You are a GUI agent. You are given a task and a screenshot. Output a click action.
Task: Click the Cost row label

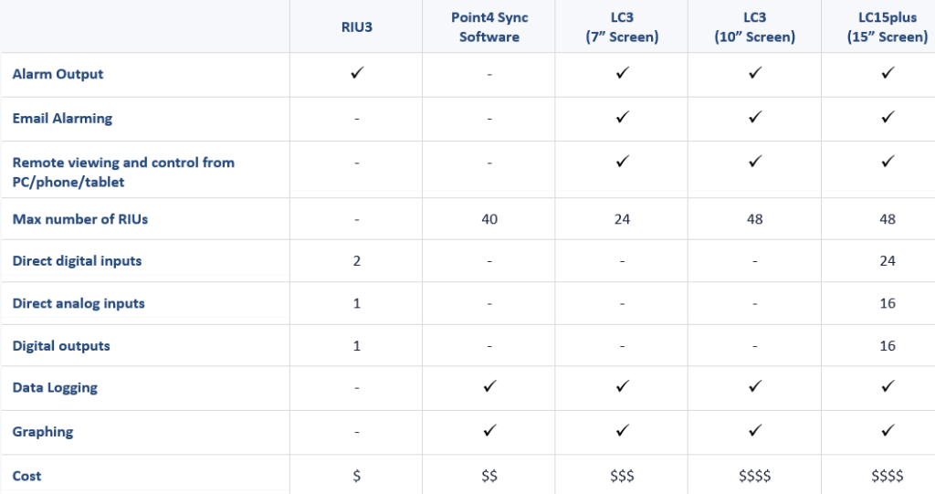tap(26, 476)
